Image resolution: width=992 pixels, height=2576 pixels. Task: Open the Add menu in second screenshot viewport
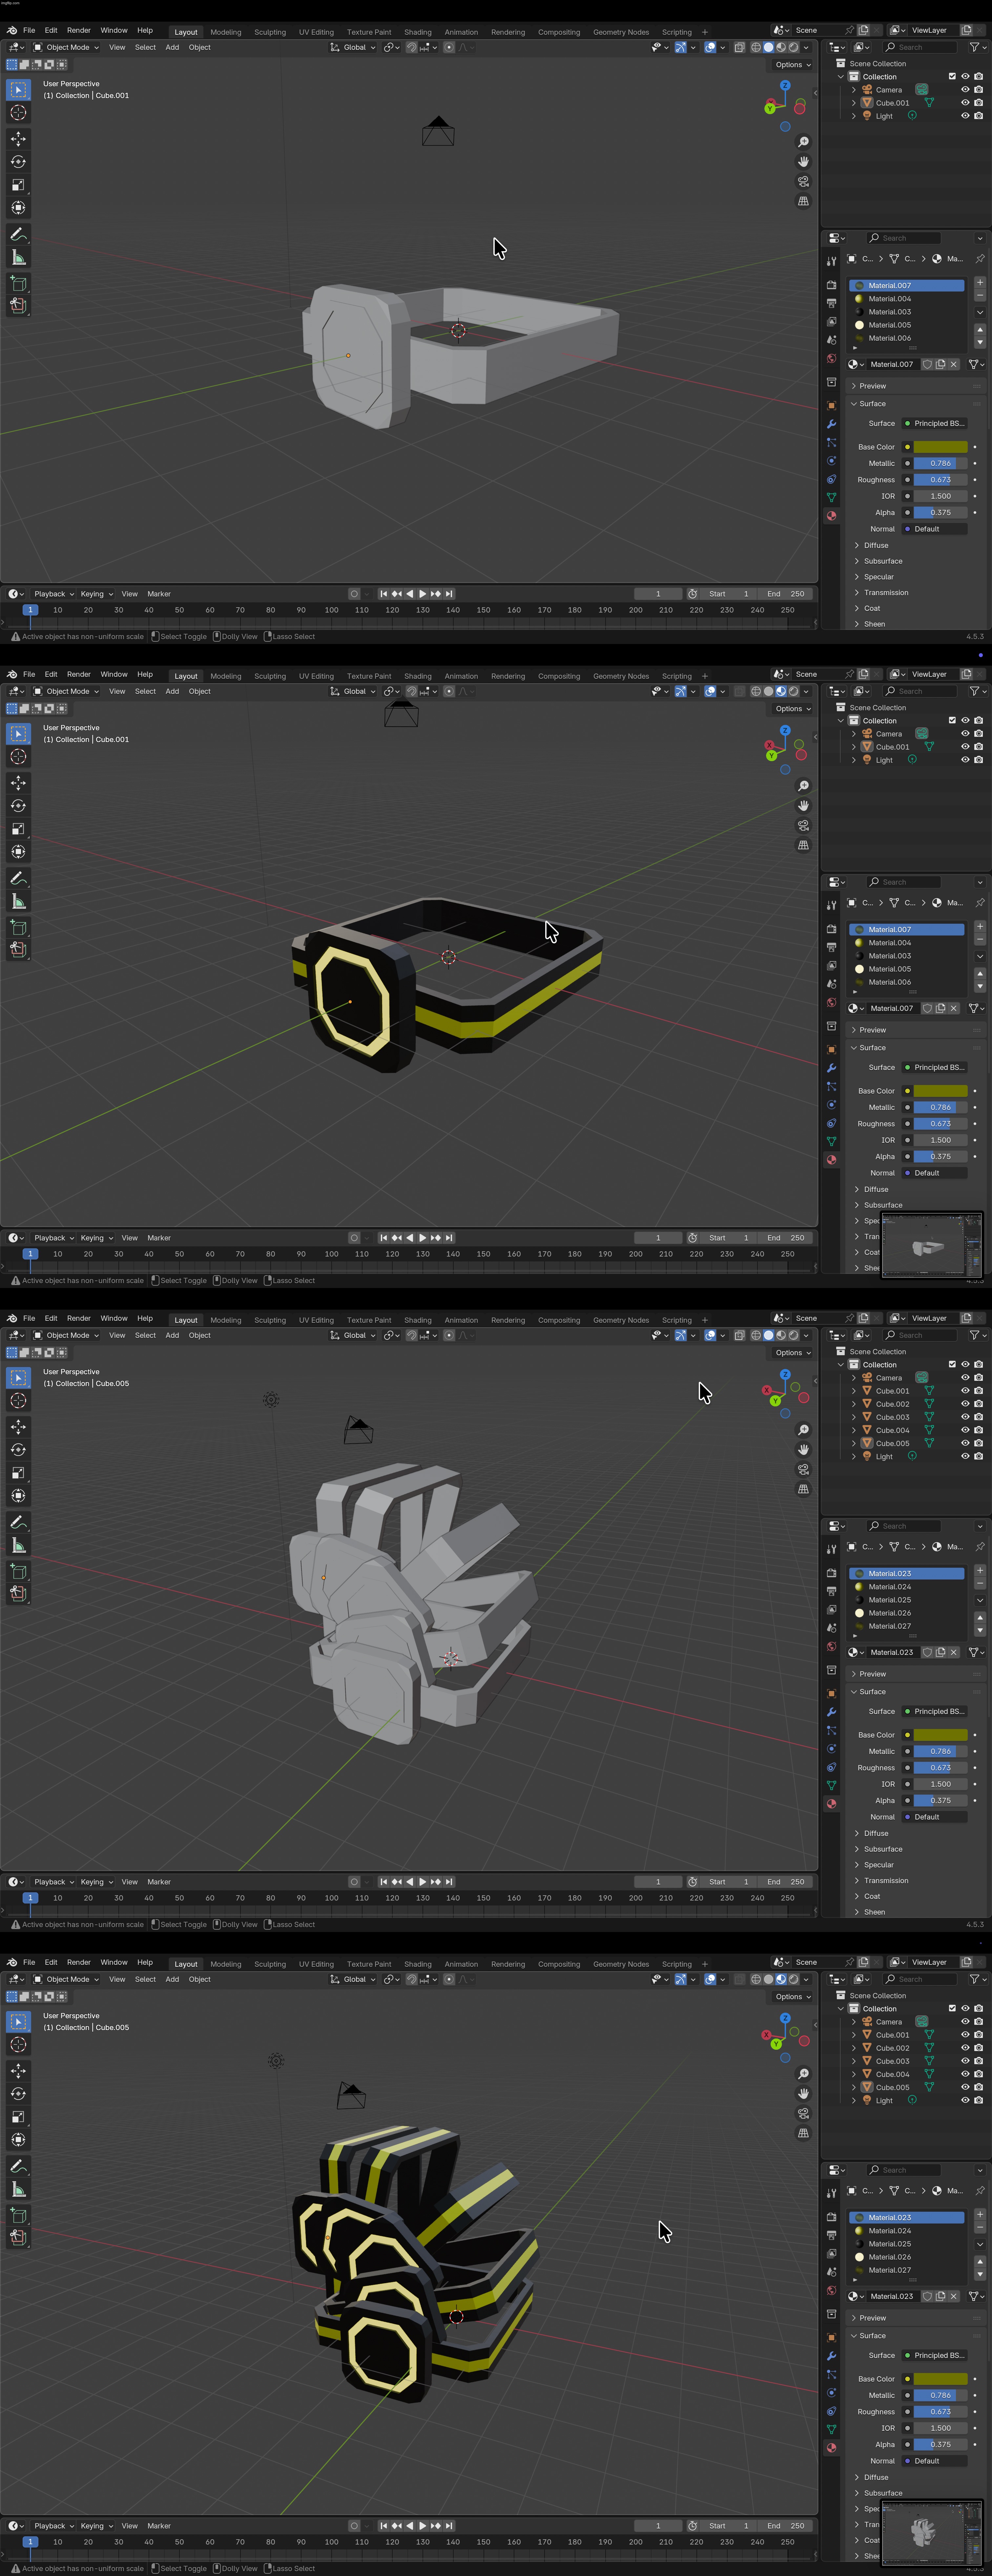pos(172,691)
